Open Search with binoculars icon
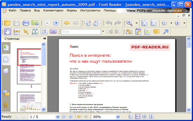 tap(35, 32)
